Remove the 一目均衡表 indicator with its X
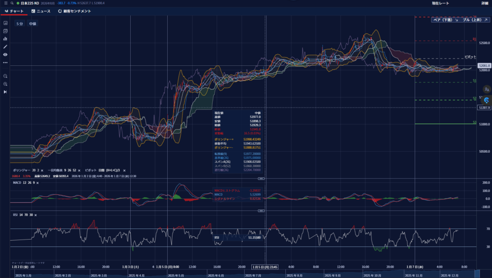Screen dimensions: 492x278 click(79, 170)
